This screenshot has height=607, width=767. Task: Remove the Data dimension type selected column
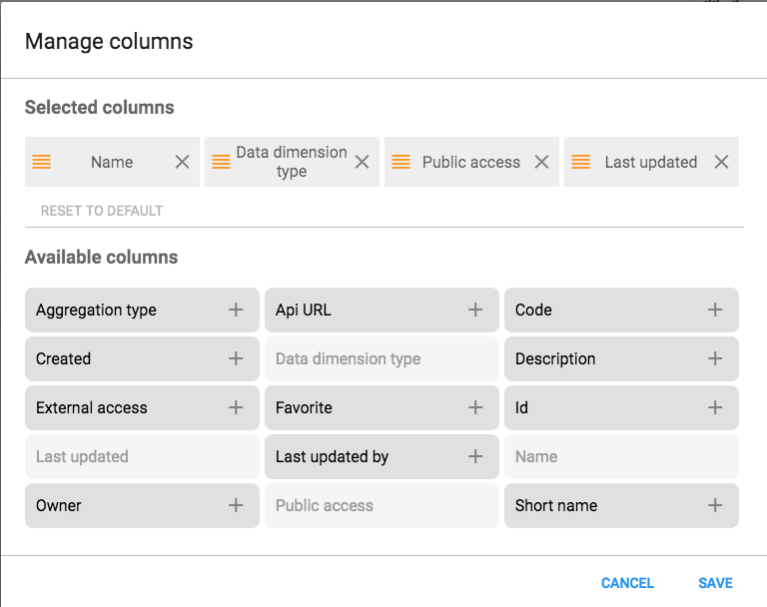362,162
